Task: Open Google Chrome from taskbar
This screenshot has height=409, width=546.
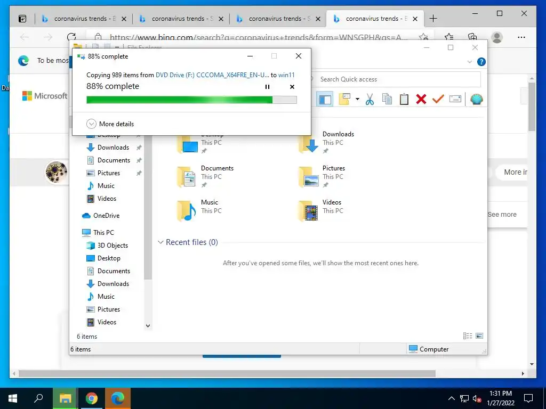Action: pyautogui.click(x=92, y=398)
